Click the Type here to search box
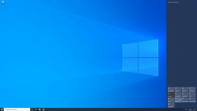 [x=17, y=109]
